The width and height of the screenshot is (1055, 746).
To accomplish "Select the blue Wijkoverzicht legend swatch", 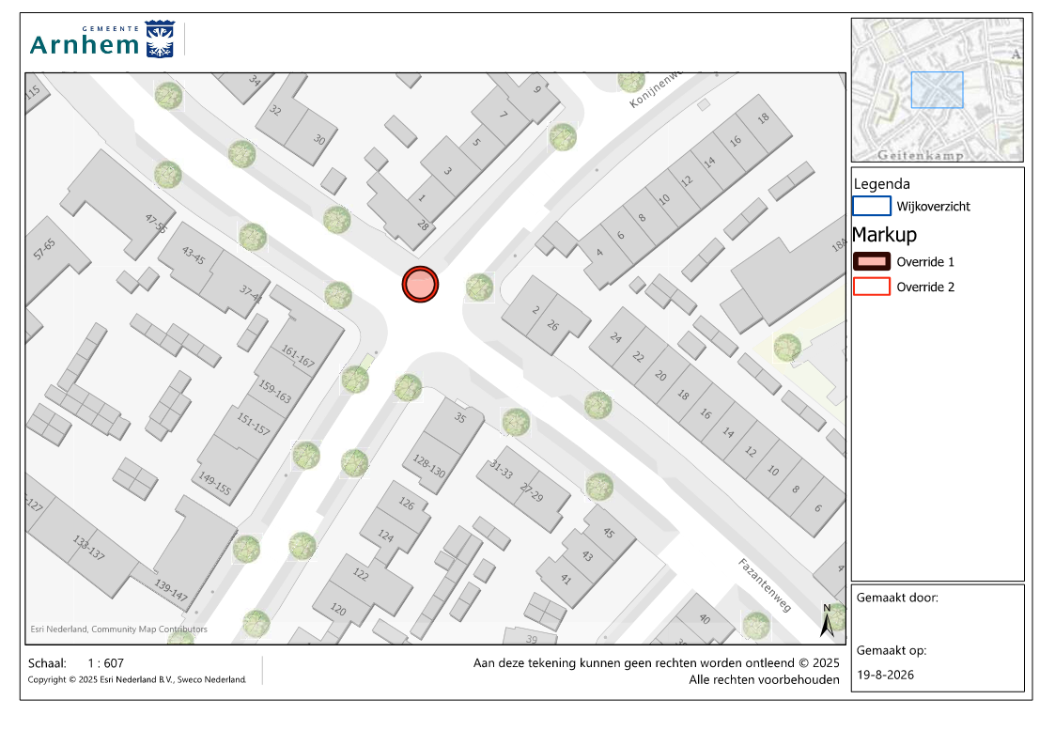I will [871, 206].
